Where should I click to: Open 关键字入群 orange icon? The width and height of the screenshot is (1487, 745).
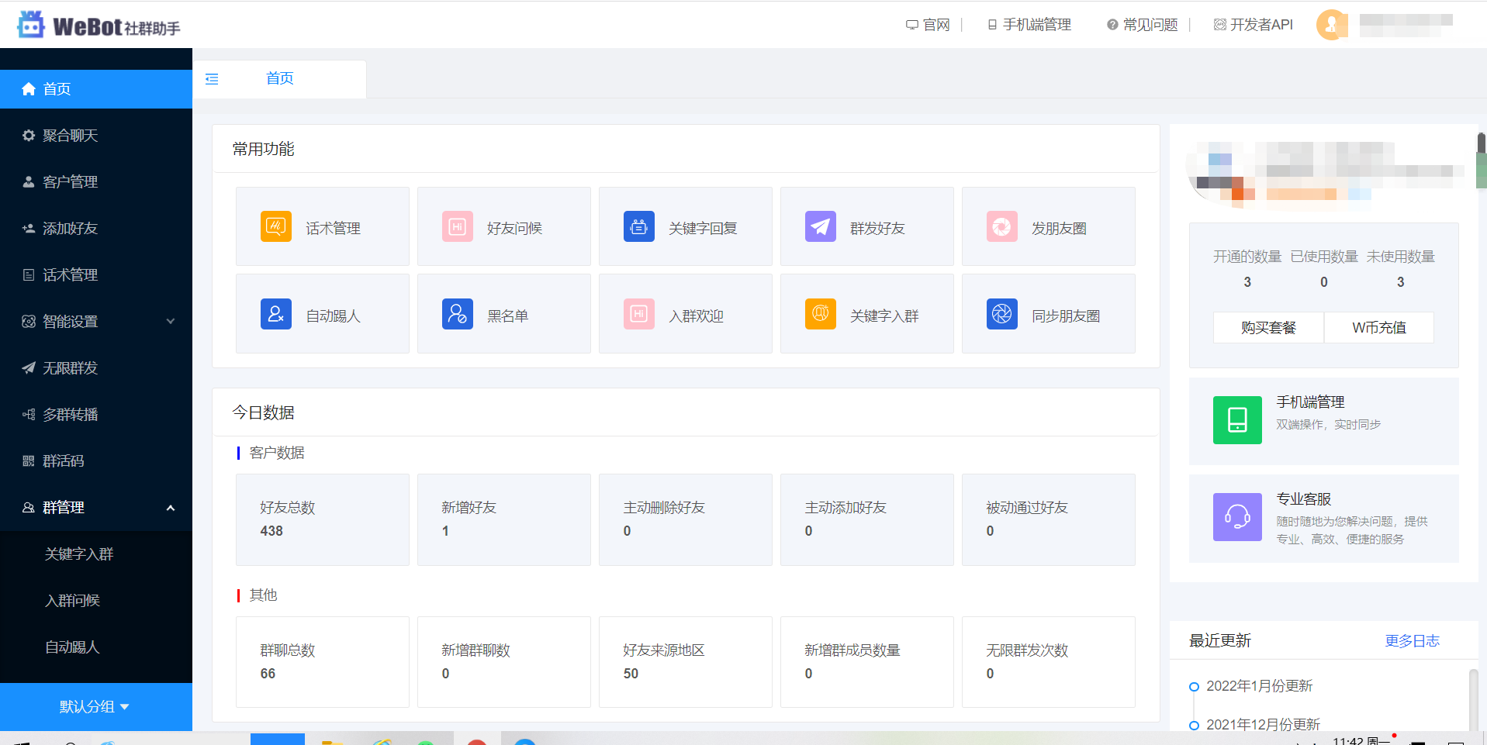tap(821, 314)
